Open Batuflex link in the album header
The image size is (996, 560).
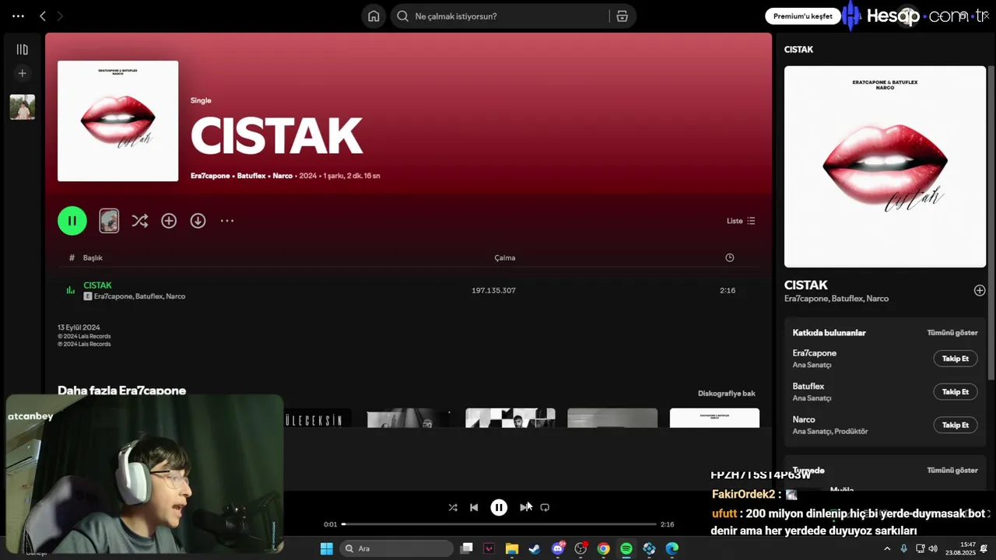(x=251, y=176)
